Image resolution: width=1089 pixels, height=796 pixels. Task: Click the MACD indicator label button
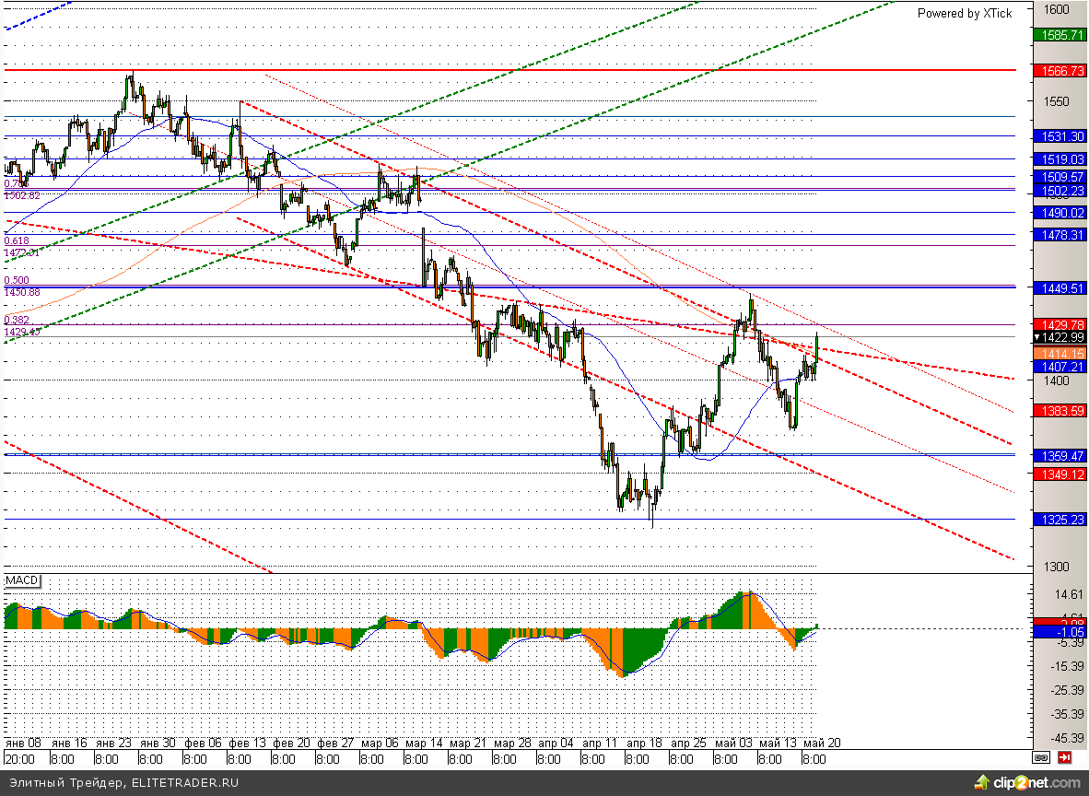point(22,580)
